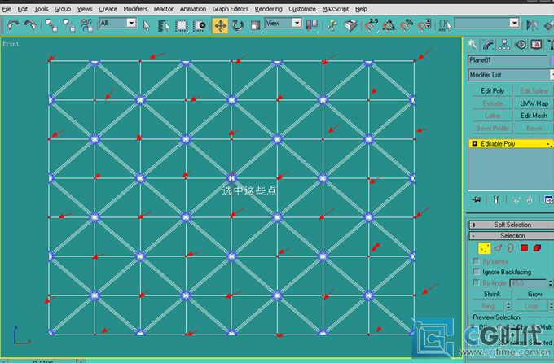554x363 pixels.
Task: Open the Display command panel tab
Action: click(536, 45)
